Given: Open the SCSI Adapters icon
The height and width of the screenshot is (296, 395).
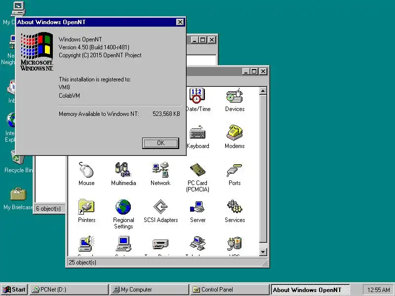Looking at the screenshot, I should pos(160,207).
